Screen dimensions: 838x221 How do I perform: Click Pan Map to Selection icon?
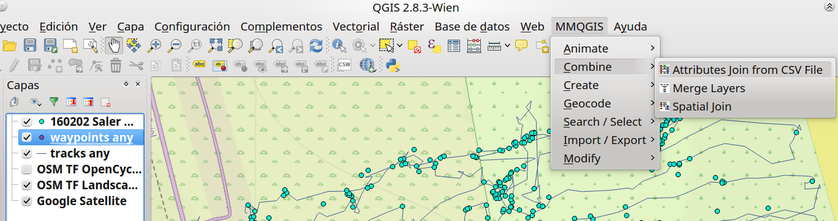point(134,45)
